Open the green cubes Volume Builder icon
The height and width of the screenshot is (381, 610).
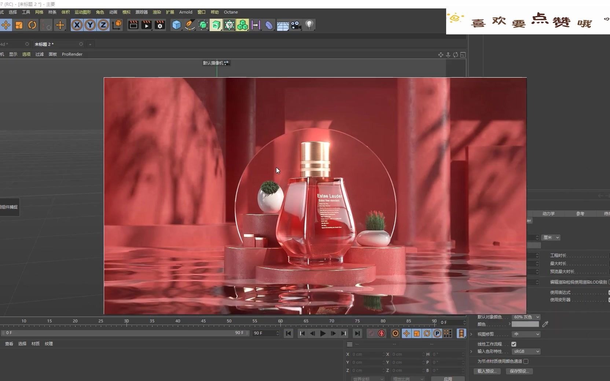click(x=243, y=25)
